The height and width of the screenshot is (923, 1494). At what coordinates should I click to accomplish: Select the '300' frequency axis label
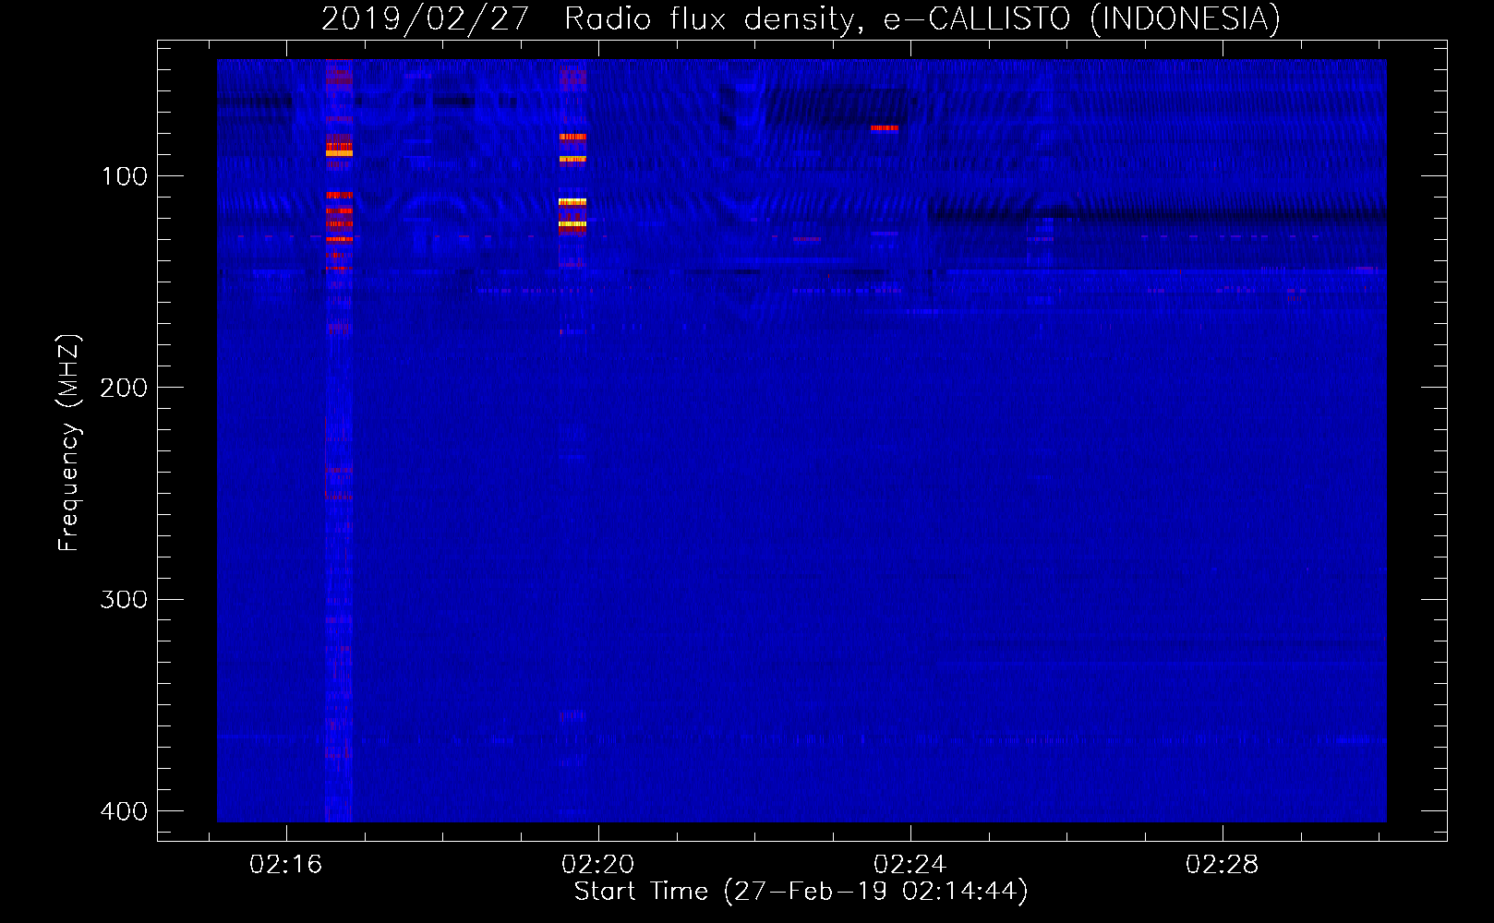124,600
